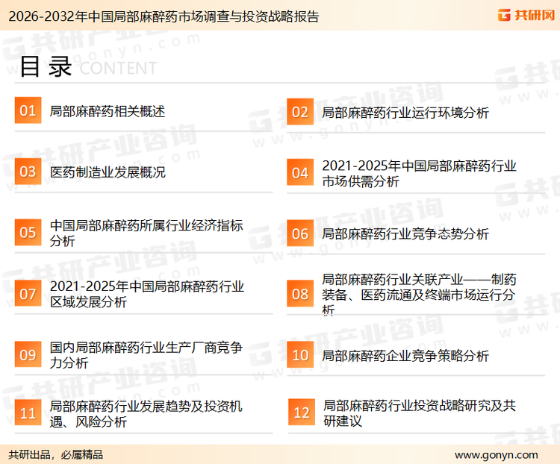The width and height of the screenshot is (560, 464).
Task: Click report title 2026-2032年中国局部麻醉药市场调查与投资战略报告
Action: point(164,16)
